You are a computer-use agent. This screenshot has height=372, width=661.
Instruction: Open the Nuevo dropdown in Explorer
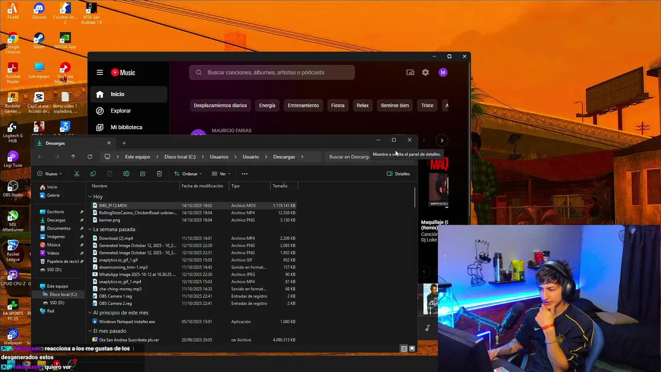point(50,174)
